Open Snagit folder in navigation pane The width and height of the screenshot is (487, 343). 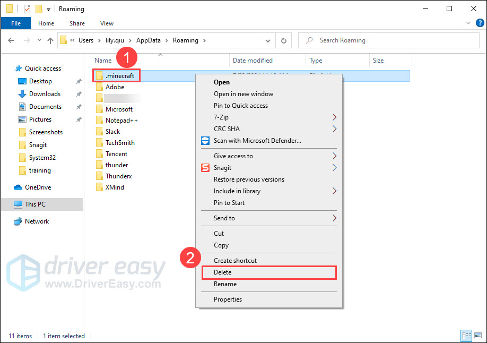click(38, 145)
